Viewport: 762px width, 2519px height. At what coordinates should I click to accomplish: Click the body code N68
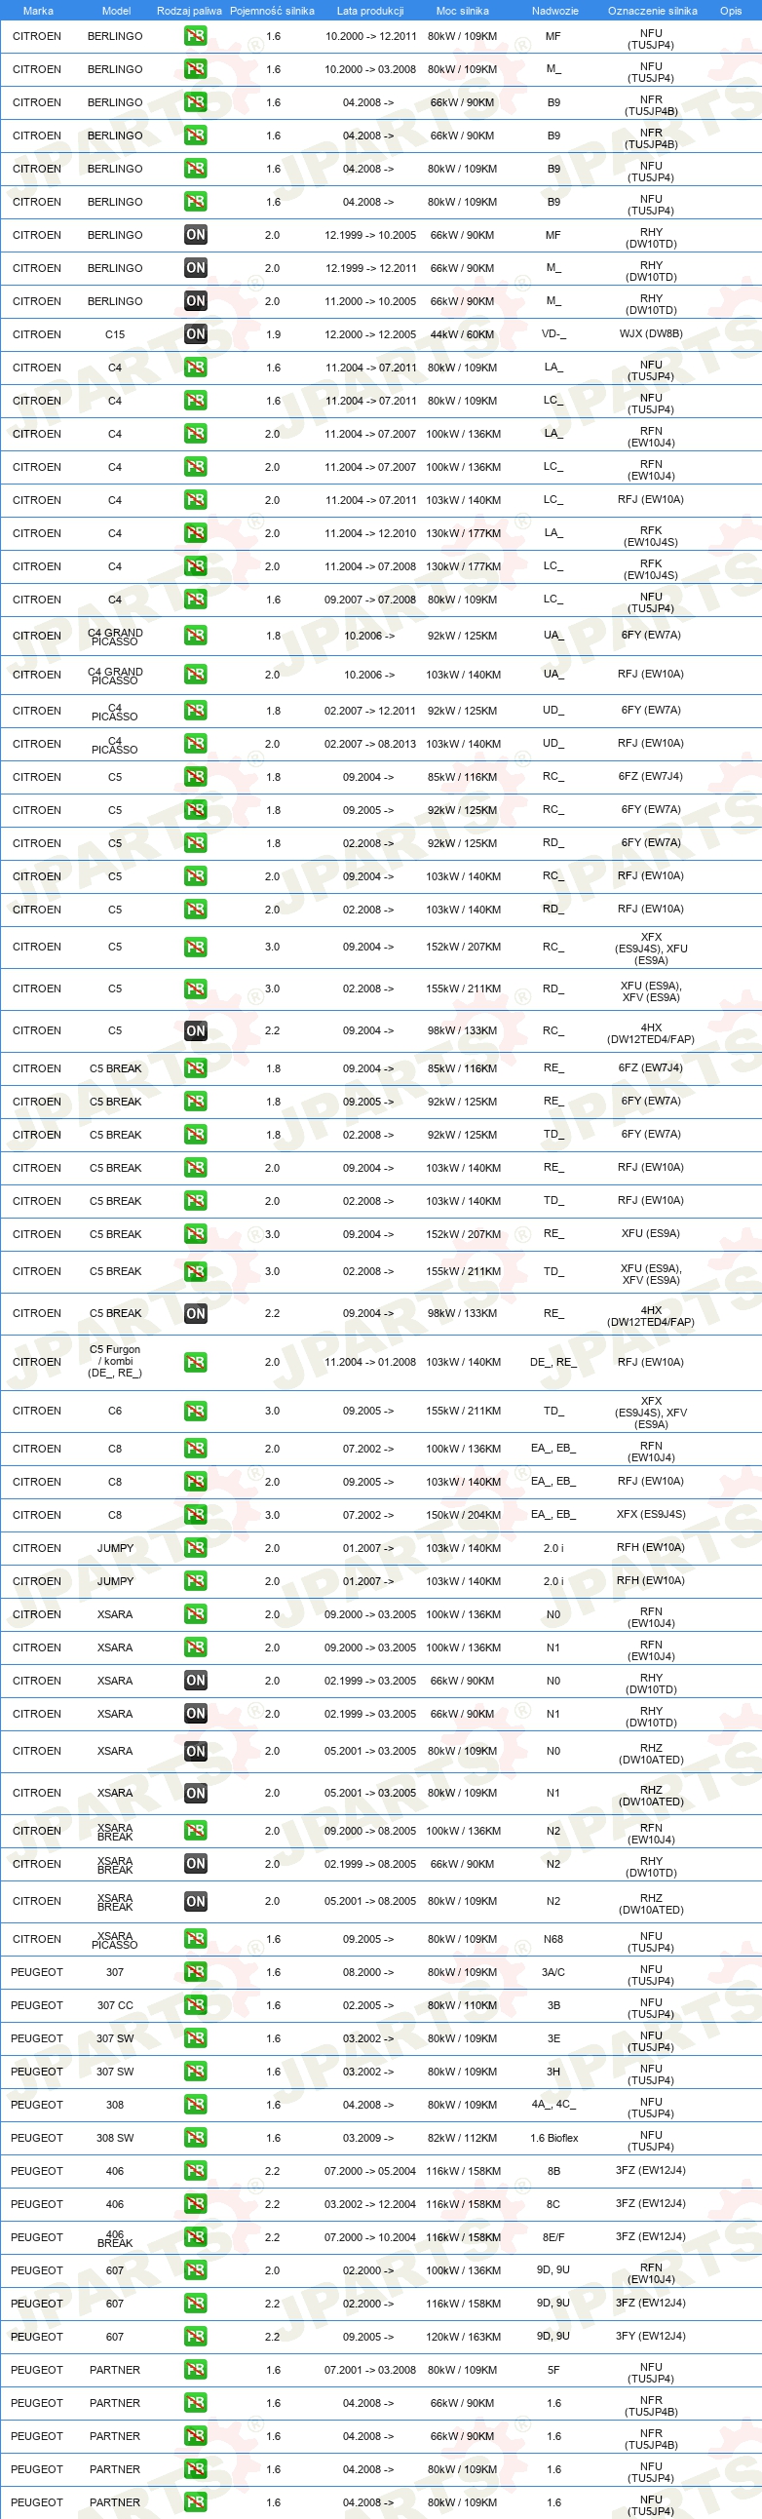552,1939
